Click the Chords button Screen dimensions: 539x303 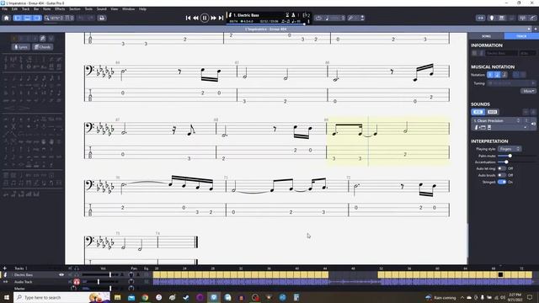(43, 47)
